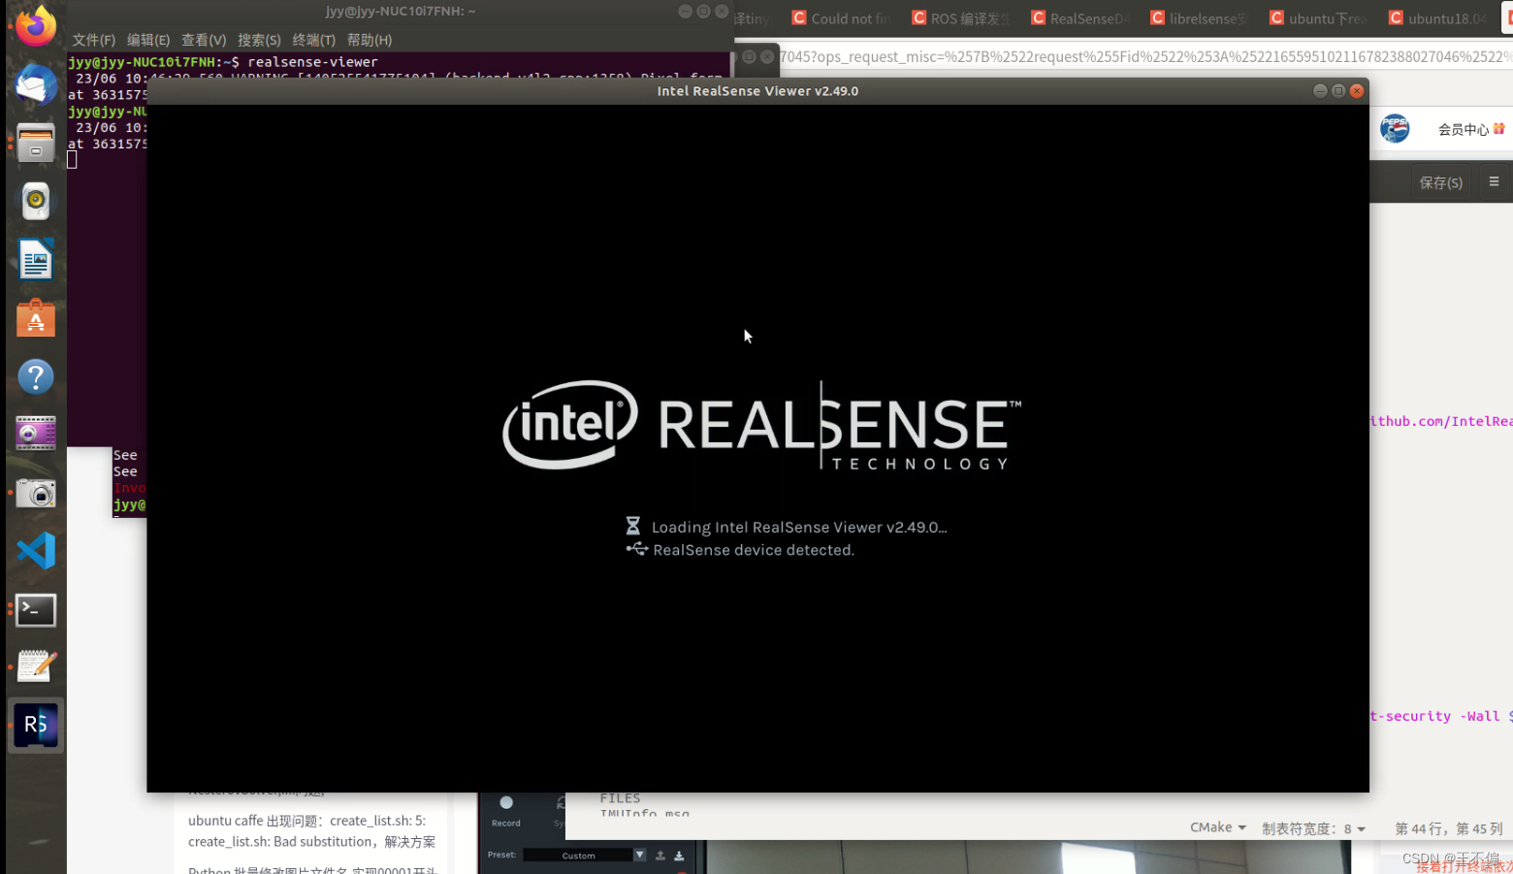
Task: Open the 文件(F) terminal menu
Action: (x=94, y=40)
